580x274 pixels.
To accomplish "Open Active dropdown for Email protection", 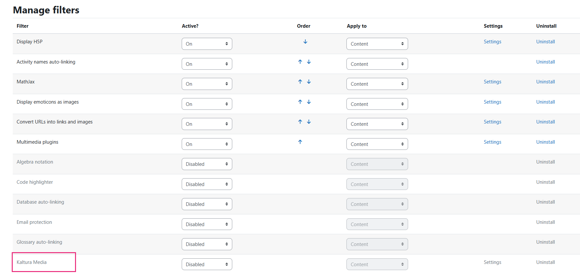I will point(207,224).
